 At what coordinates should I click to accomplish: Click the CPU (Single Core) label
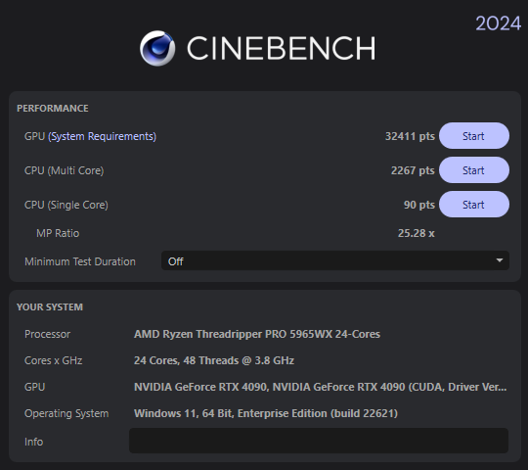point(66,205)
